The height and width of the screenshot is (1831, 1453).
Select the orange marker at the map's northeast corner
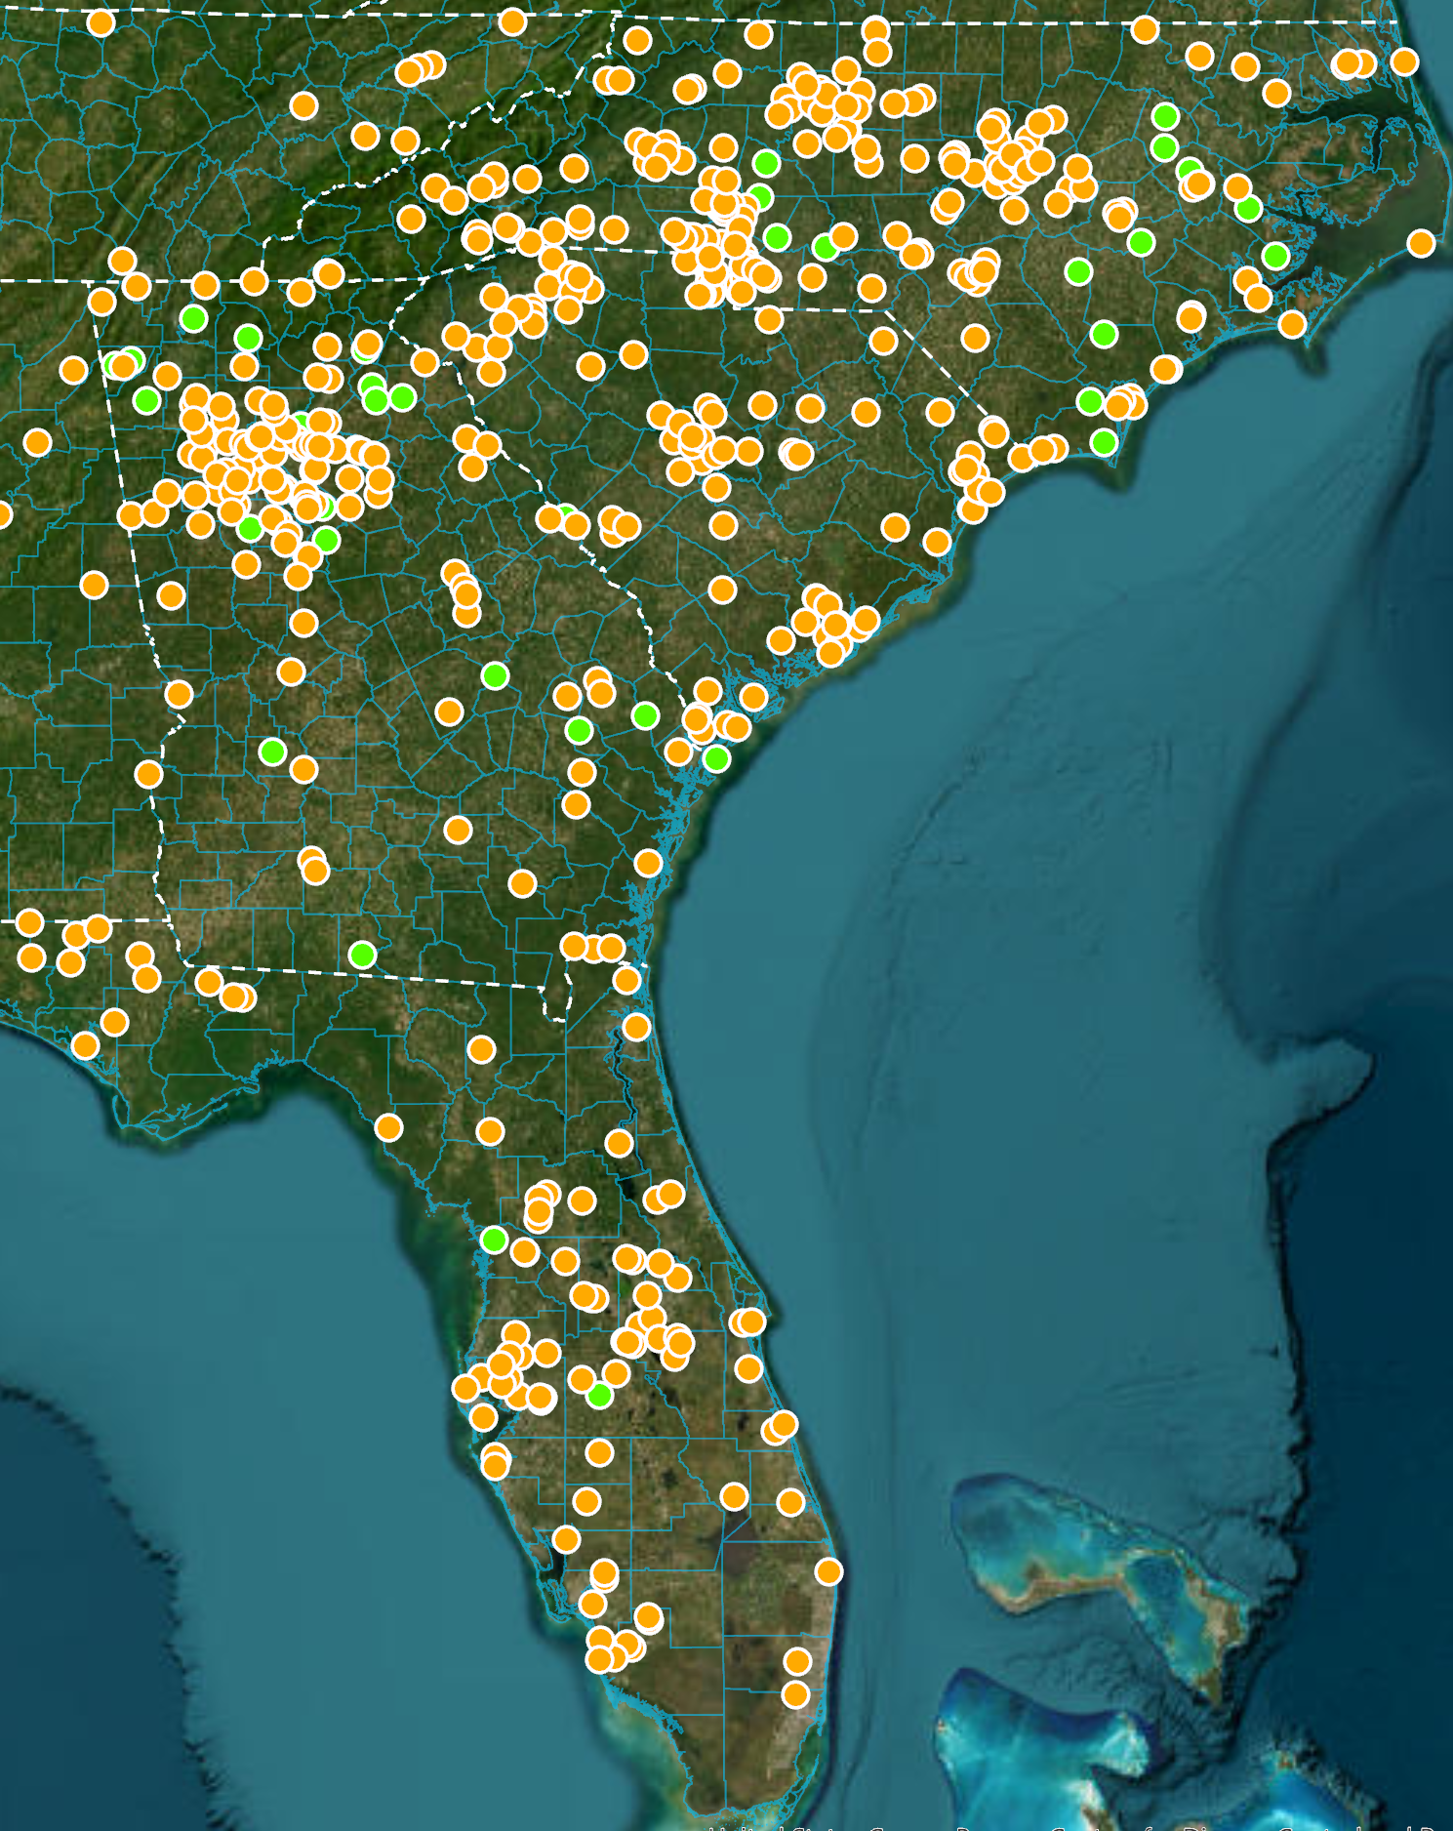[1404, 62]
